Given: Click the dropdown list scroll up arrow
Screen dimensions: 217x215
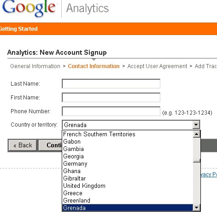Looking at the screenshot, I should point(196,134).
